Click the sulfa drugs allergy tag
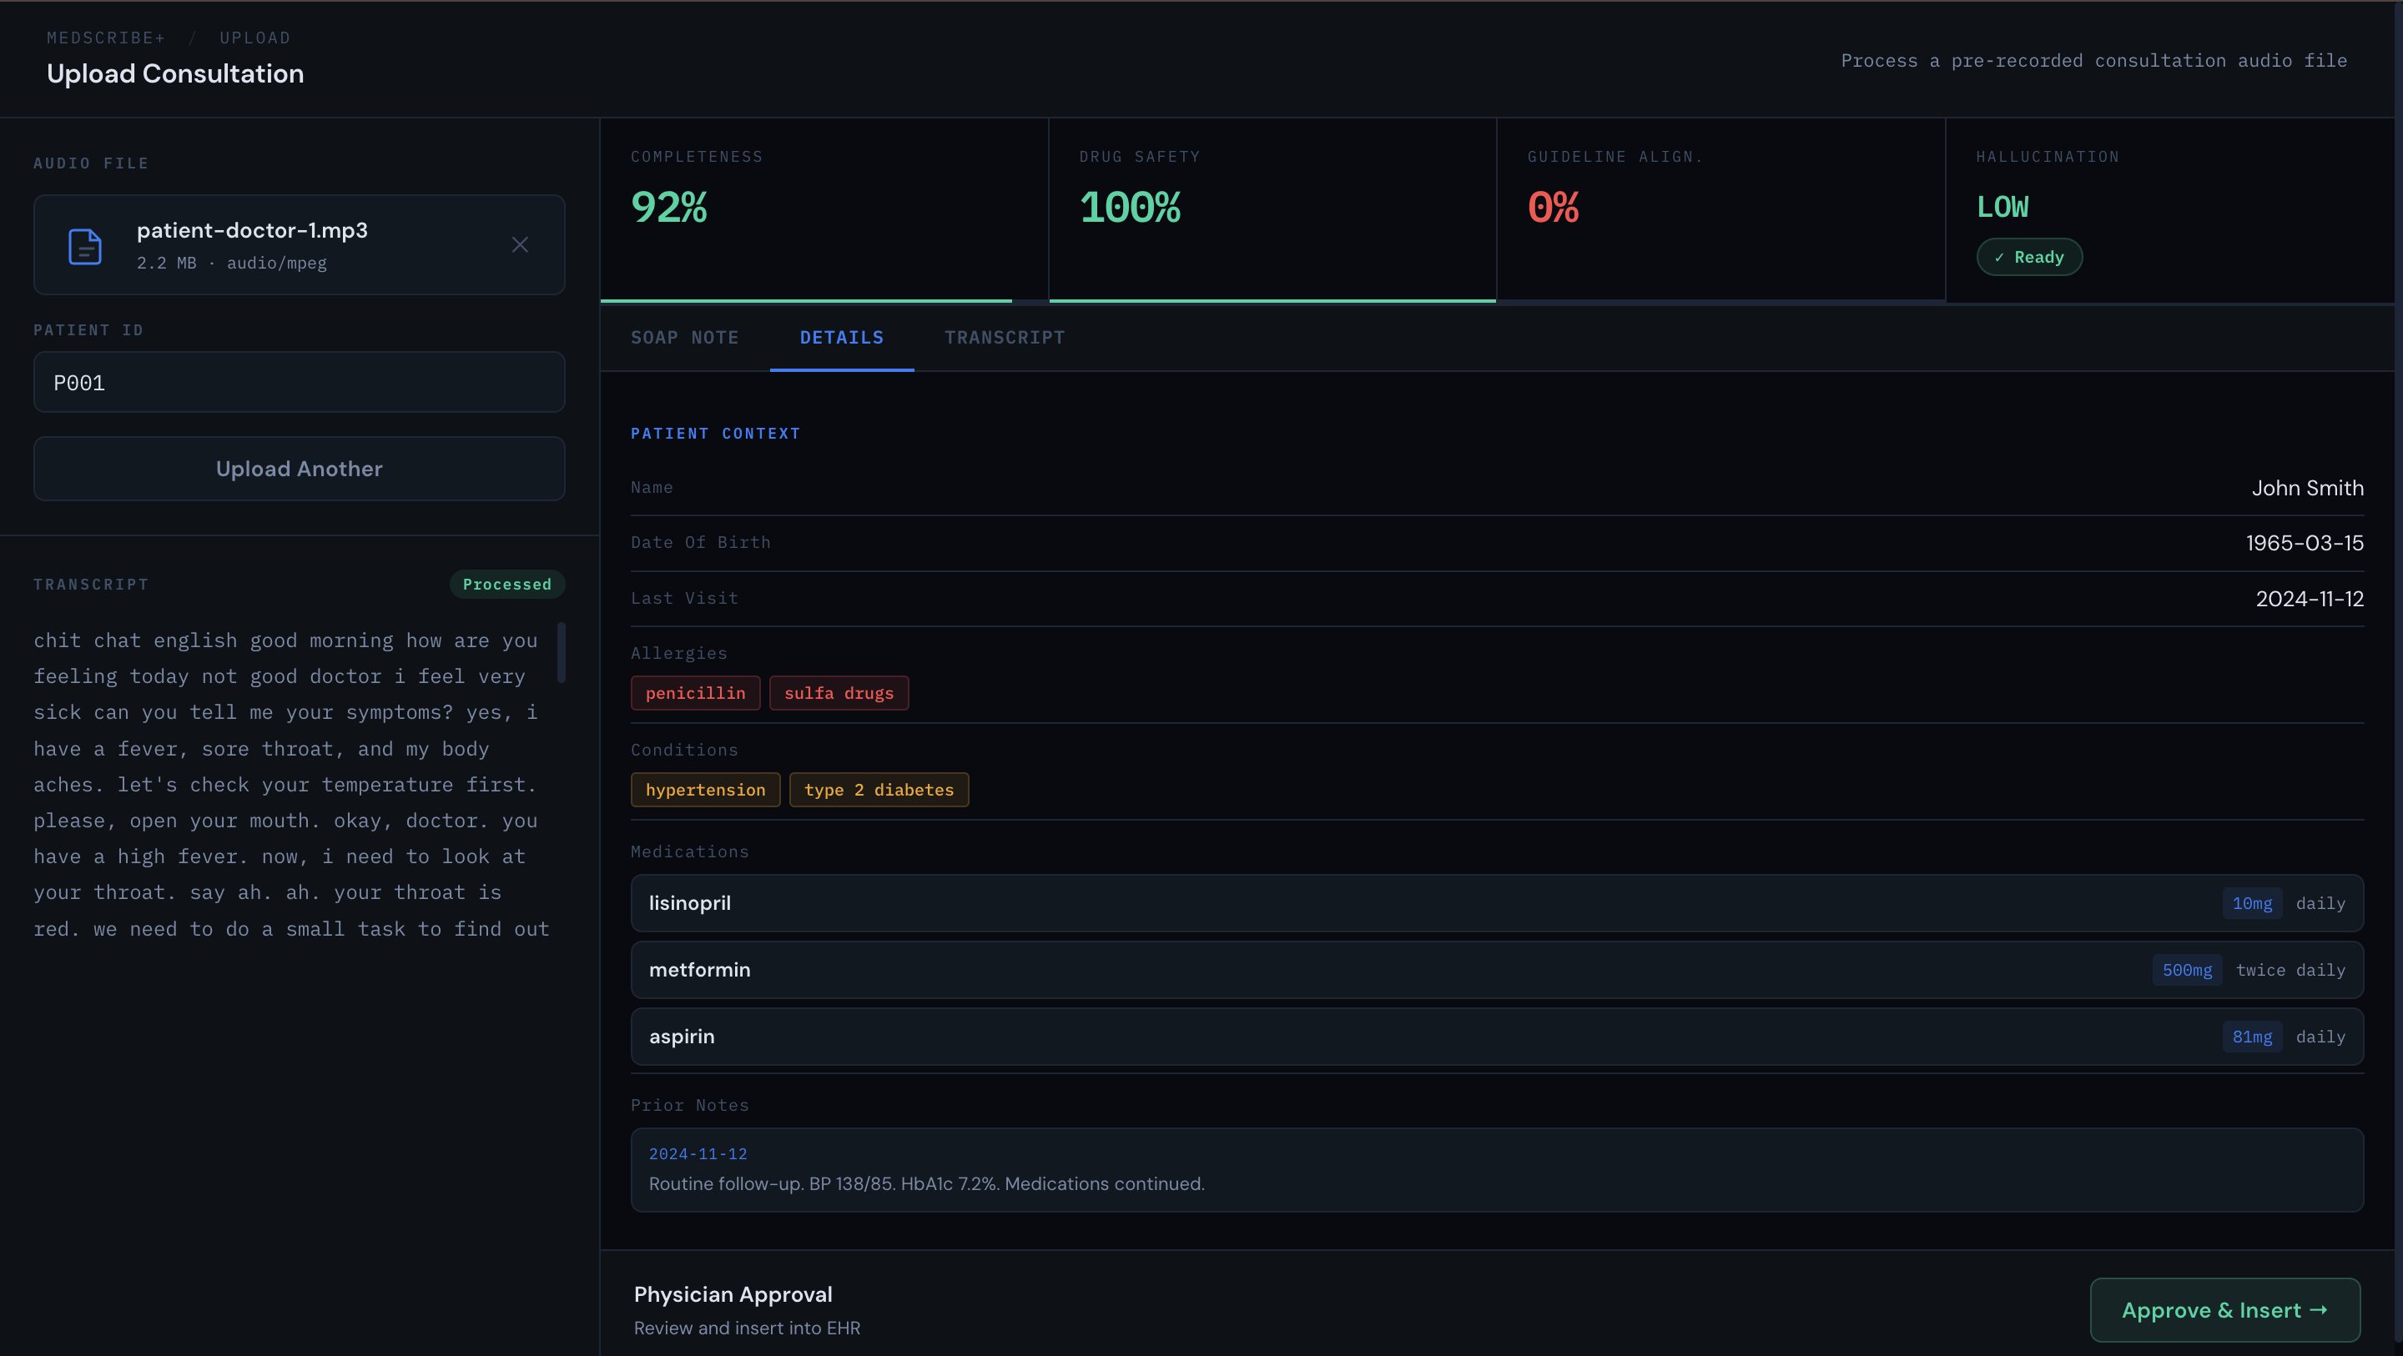 click(838, 693)
